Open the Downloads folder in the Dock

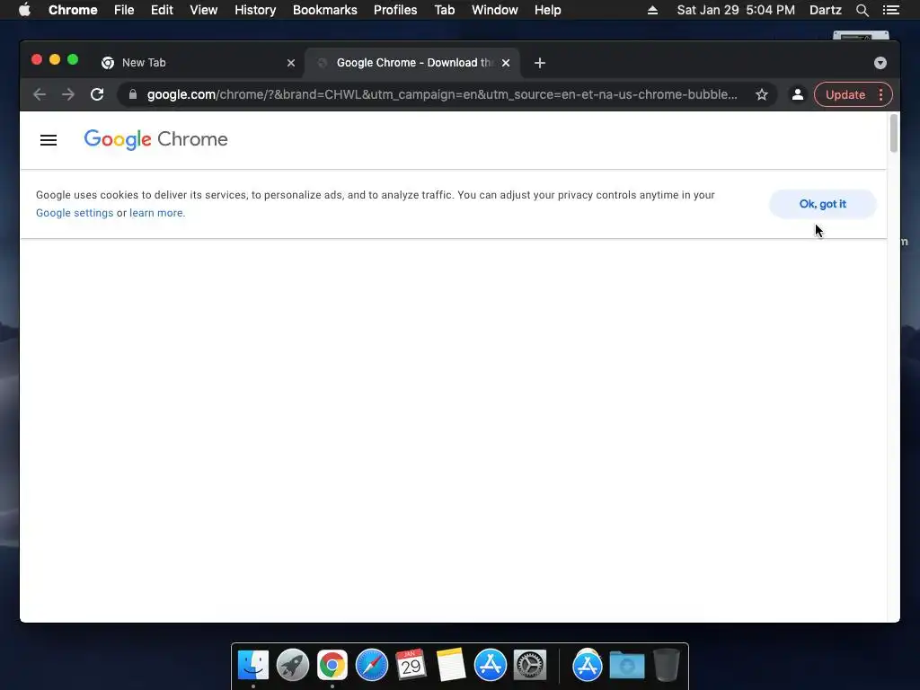(x=626, y=666)
